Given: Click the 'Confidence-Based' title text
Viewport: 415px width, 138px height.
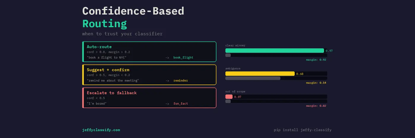Looking at the screenshot, I should [133, 11].
